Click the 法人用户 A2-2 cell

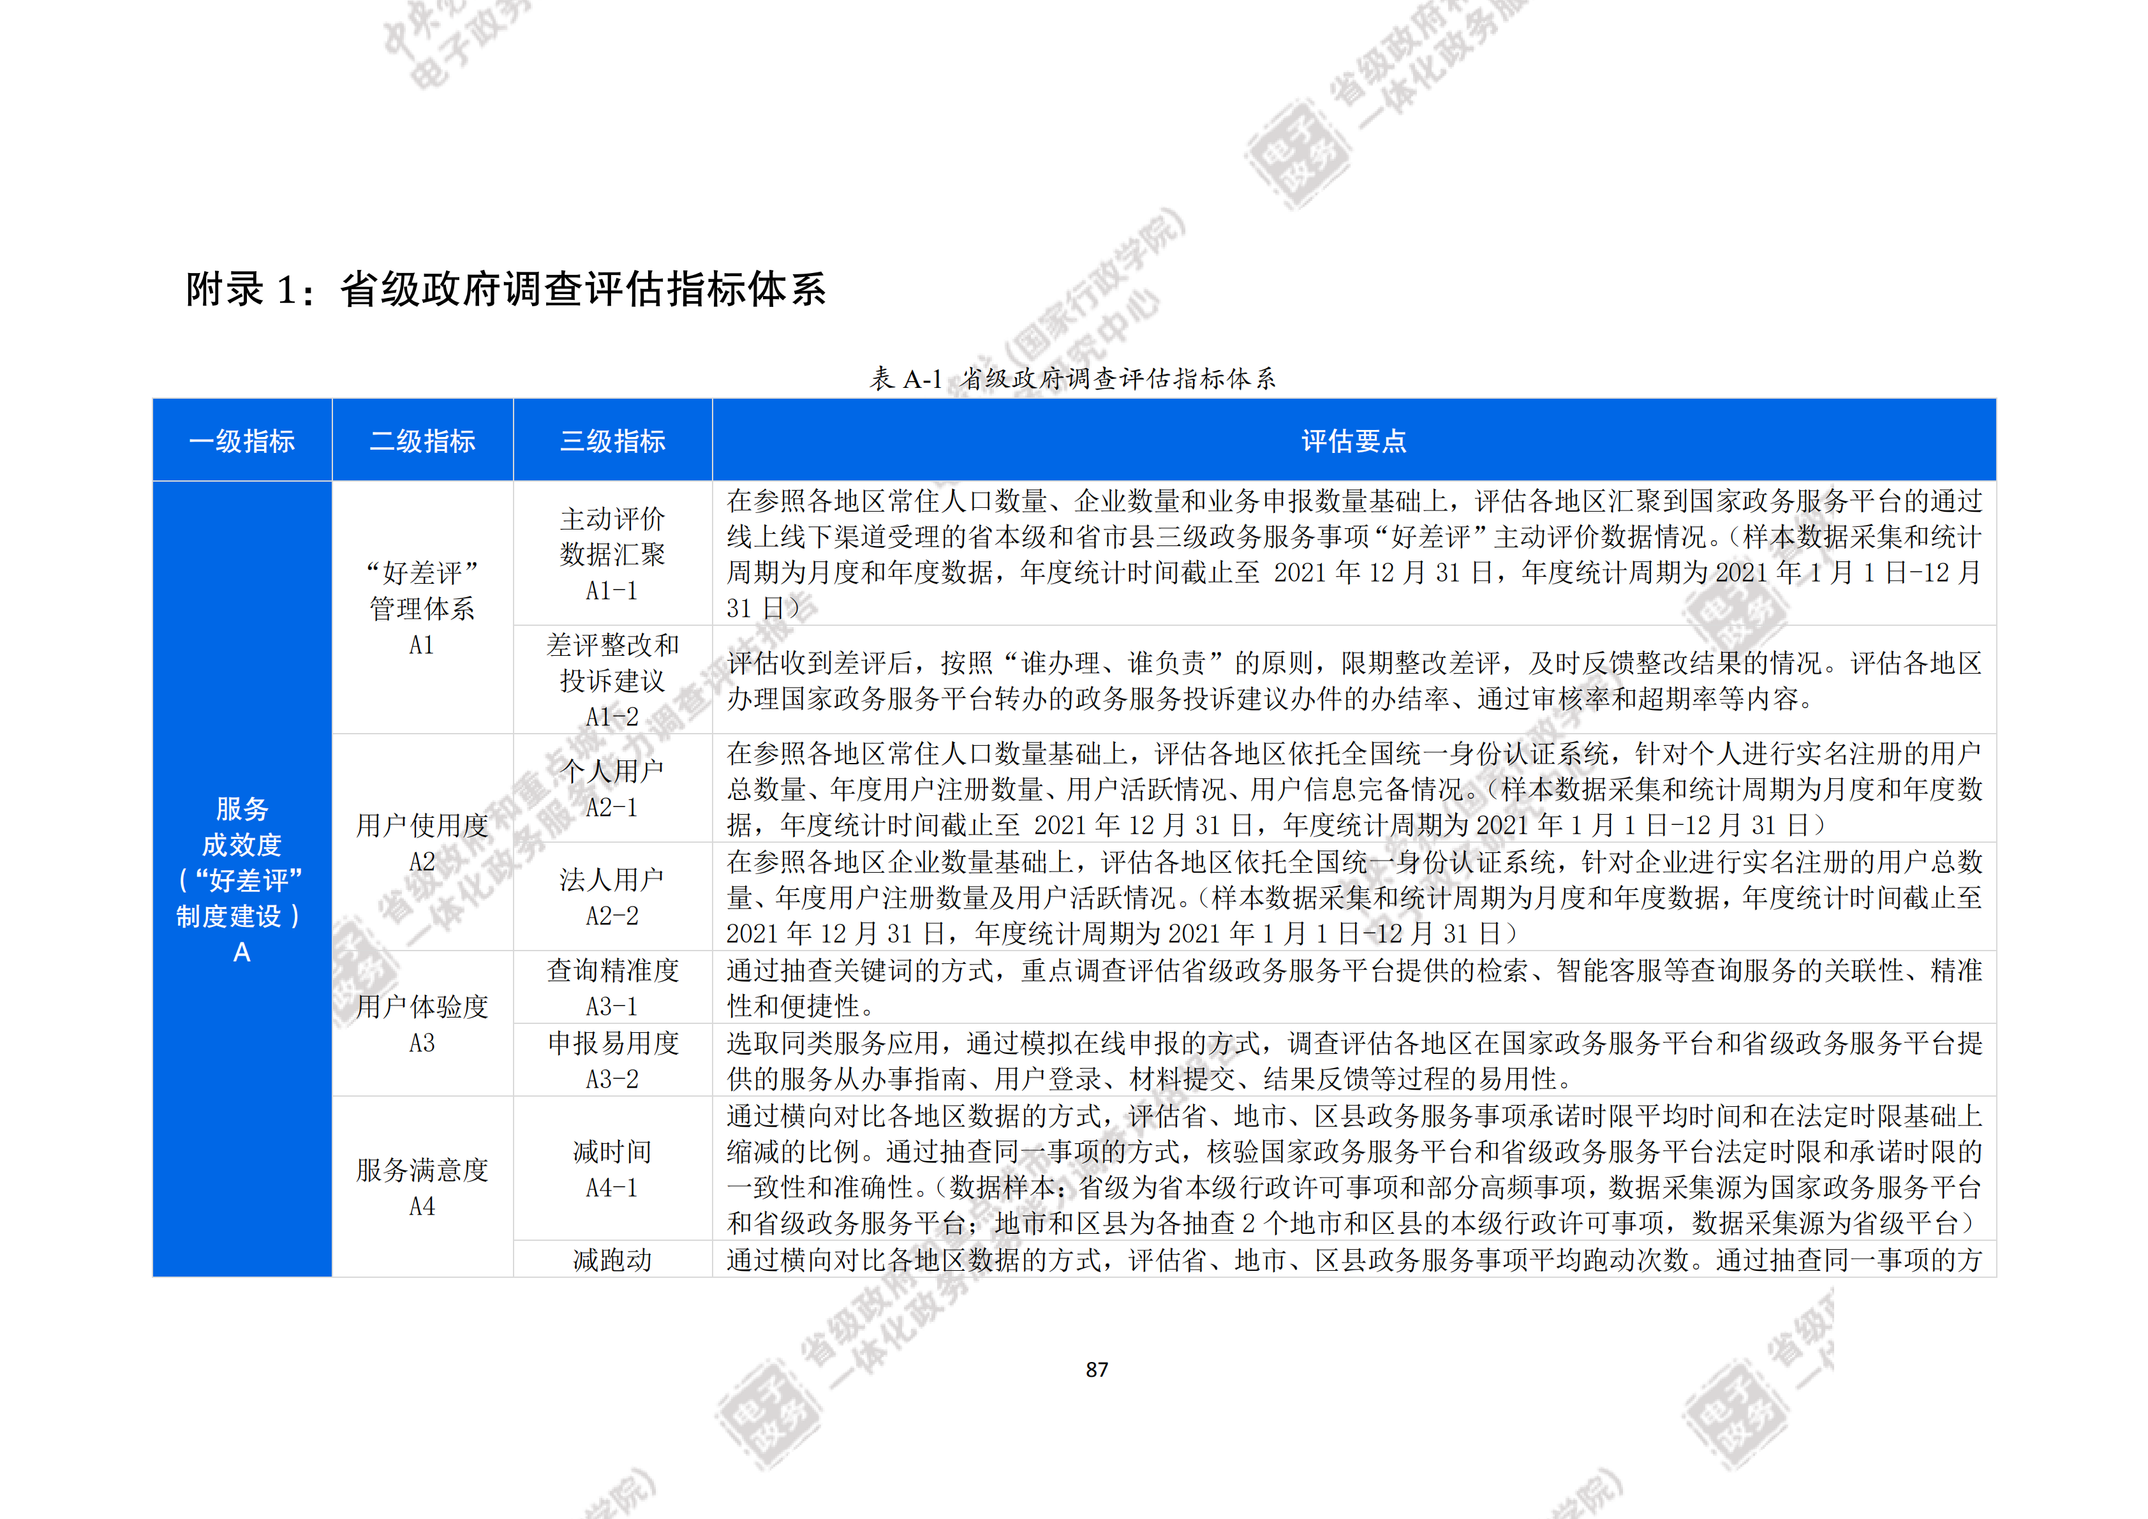point(612,897)
